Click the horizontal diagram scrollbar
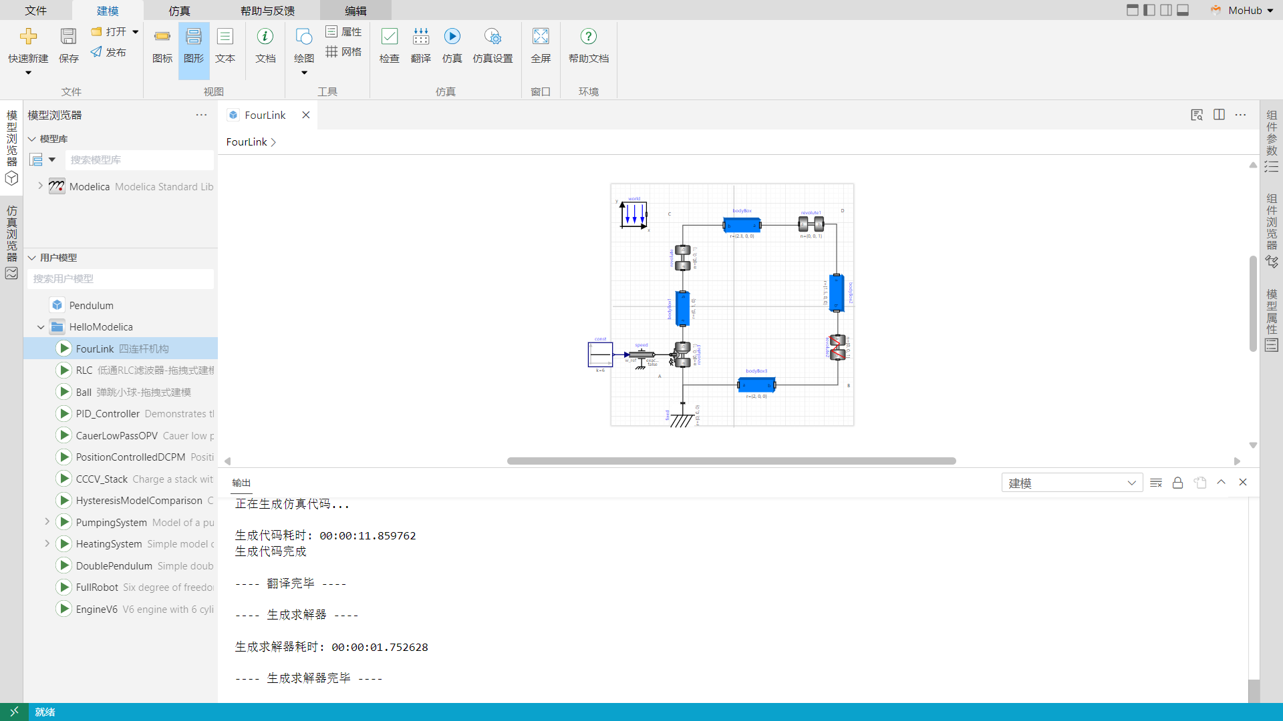Screen dimensions: 1283x721 731,461
